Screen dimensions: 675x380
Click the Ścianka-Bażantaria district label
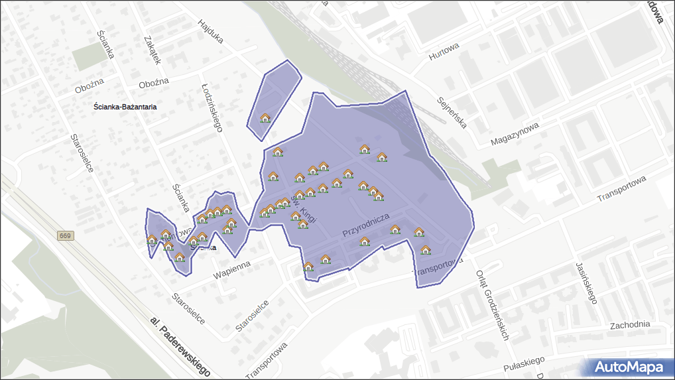coord(125,106)
